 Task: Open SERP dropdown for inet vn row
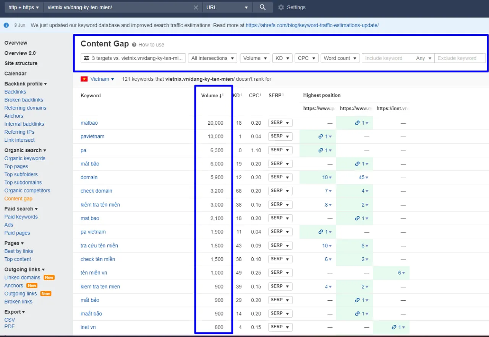(280, 327)
